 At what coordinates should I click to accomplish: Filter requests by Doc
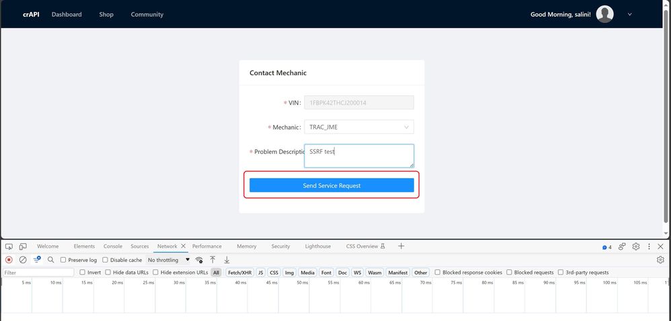[343, 272]
